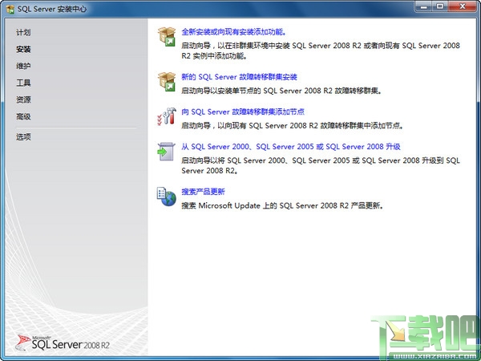The image size is (481, 361).
Task: Click the search product updates globe icon
Action: [167, 197]
